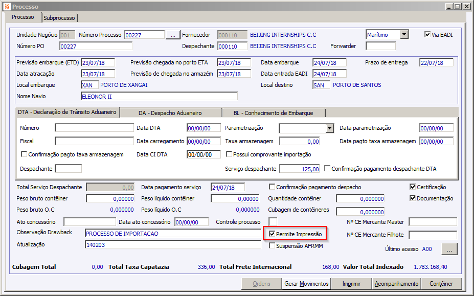Focus the DTA Despachante field
Image resolution: width=474 pixels, height=296 pixels.
pos(69,169)
